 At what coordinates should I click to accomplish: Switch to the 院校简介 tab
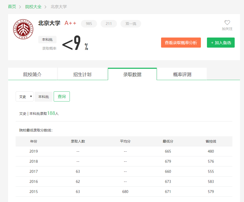point(33,74)
